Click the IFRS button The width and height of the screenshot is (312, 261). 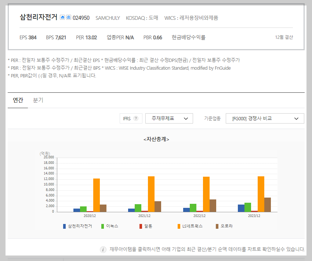tap(131, 118)
